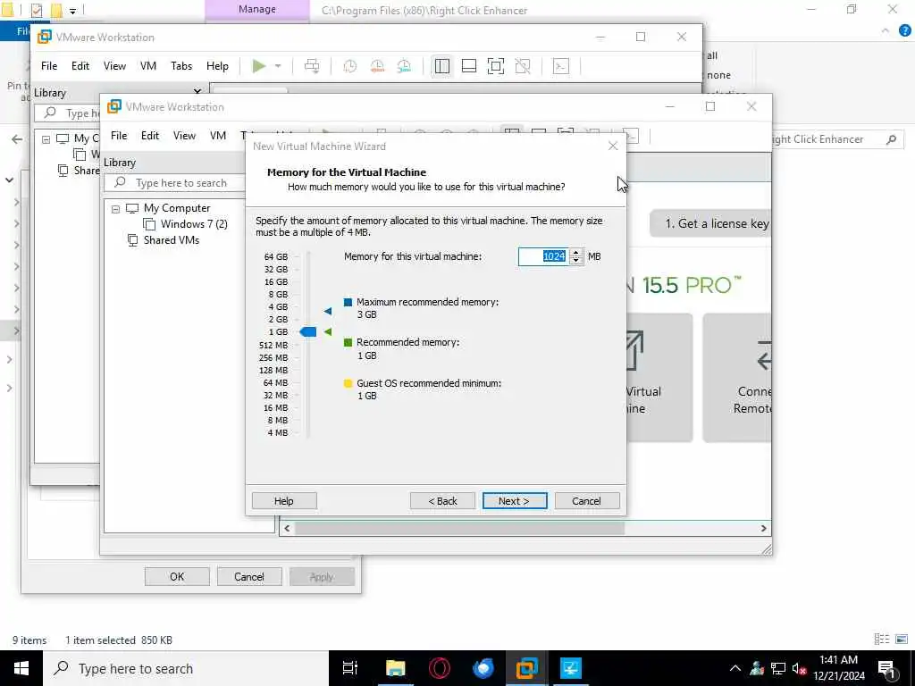Screen dimensions: 915x686
Task: Click the blue memory slider thumb at 1 GB
Action: (308, 332)
